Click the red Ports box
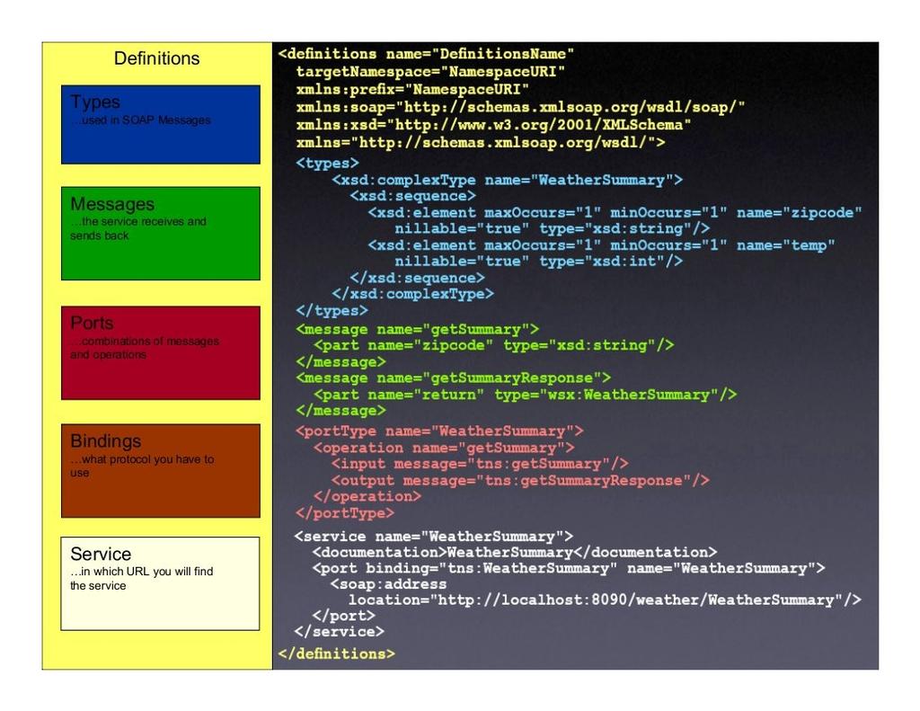The width and height of the screenshot is (920, 711). [160, 353]
